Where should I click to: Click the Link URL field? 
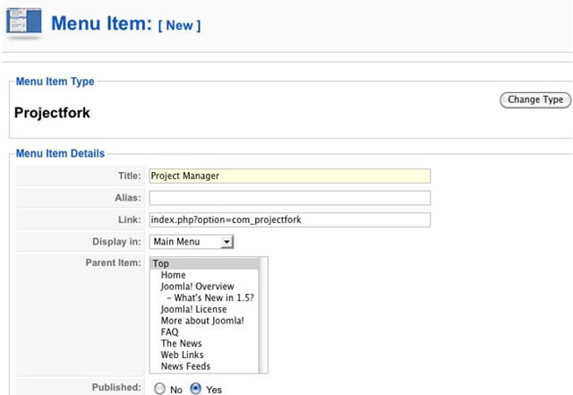pos(289,220)
